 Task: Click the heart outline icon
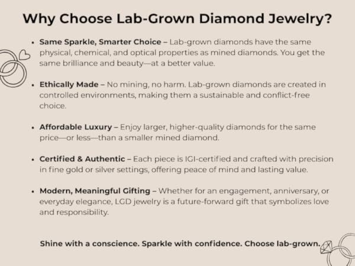pyautogui.click(x=24, y=54)
